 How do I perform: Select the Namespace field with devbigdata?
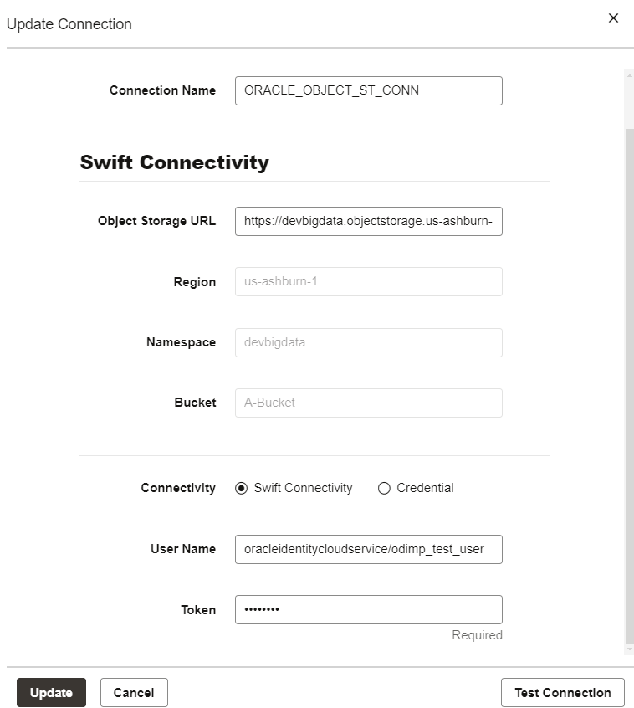[368, 341]
